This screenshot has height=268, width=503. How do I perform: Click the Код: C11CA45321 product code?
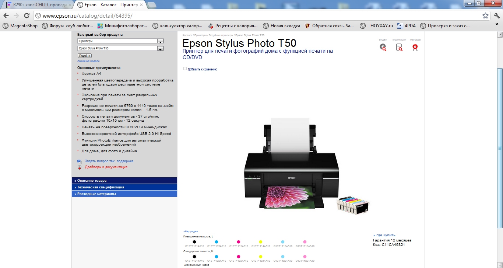[389, 244]
